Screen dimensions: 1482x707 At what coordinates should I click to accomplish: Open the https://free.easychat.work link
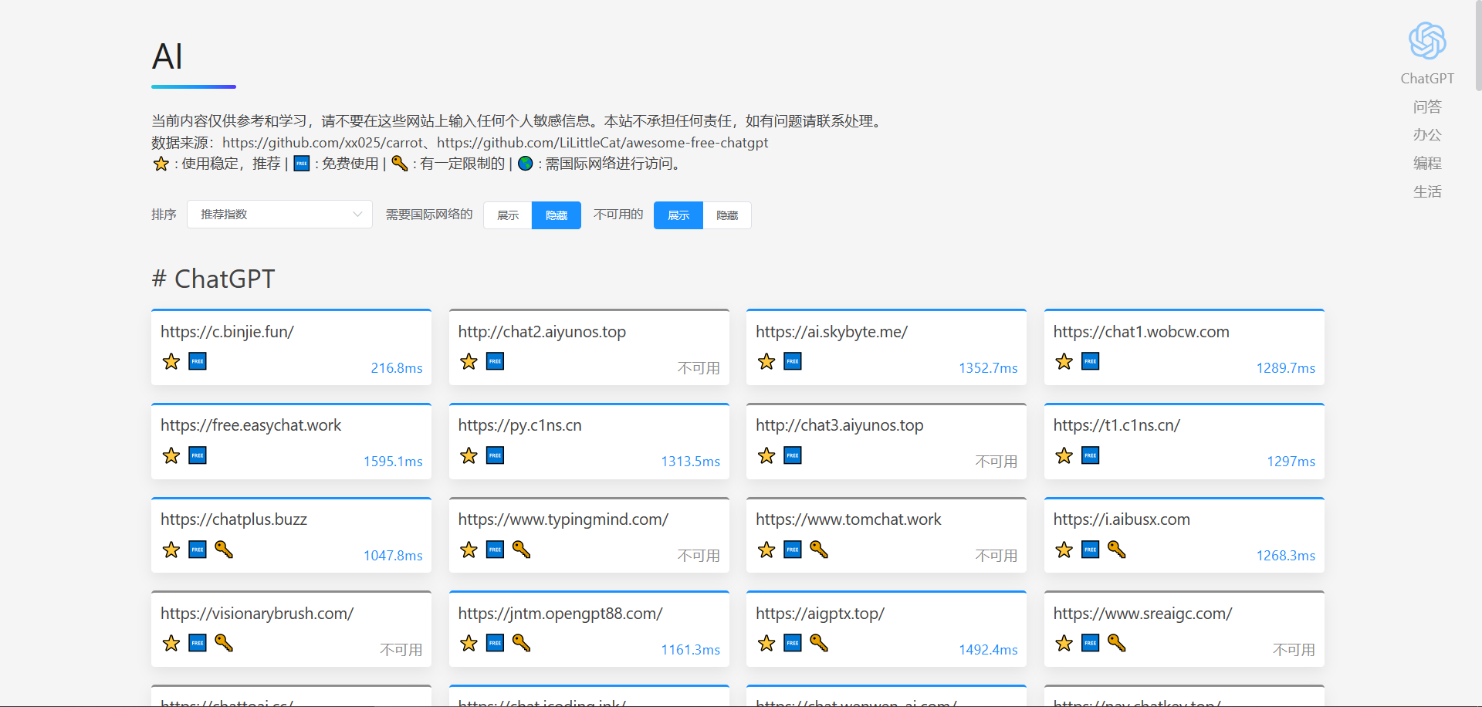(x=251, y=425)
